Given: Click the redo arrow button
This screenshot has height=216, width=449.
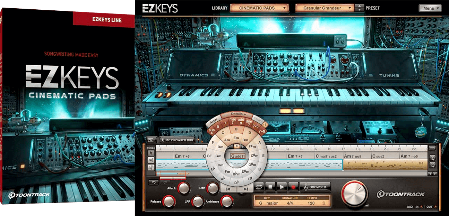Looking at the screenshot, I should click(165, 182).
